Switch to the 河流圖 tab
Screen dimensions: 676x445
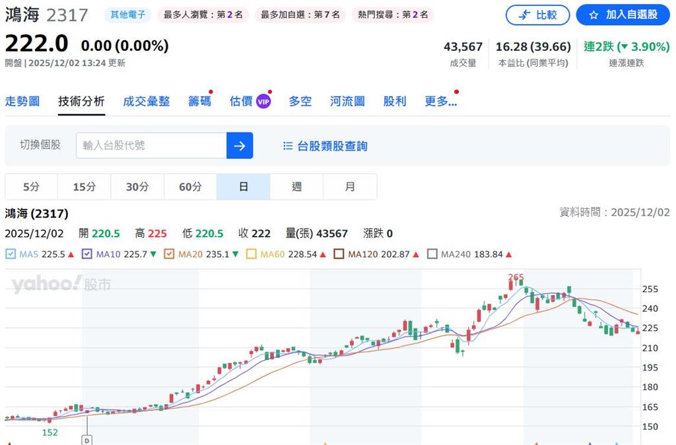pyautogui.click(x=349, y=101)
